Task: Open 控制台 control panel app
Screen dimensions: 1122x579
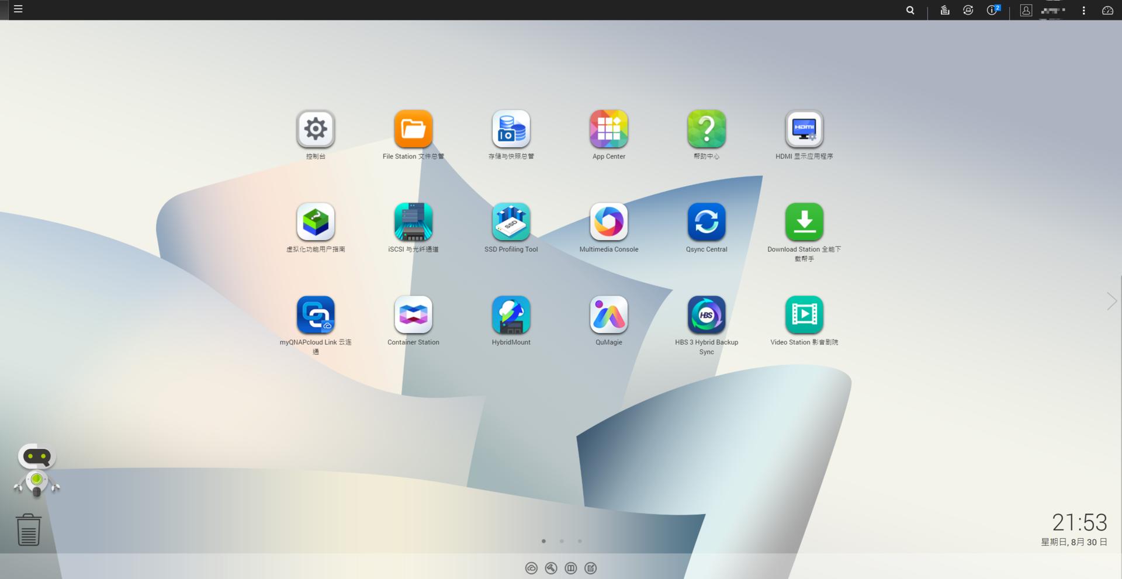Action: point(316,129)
